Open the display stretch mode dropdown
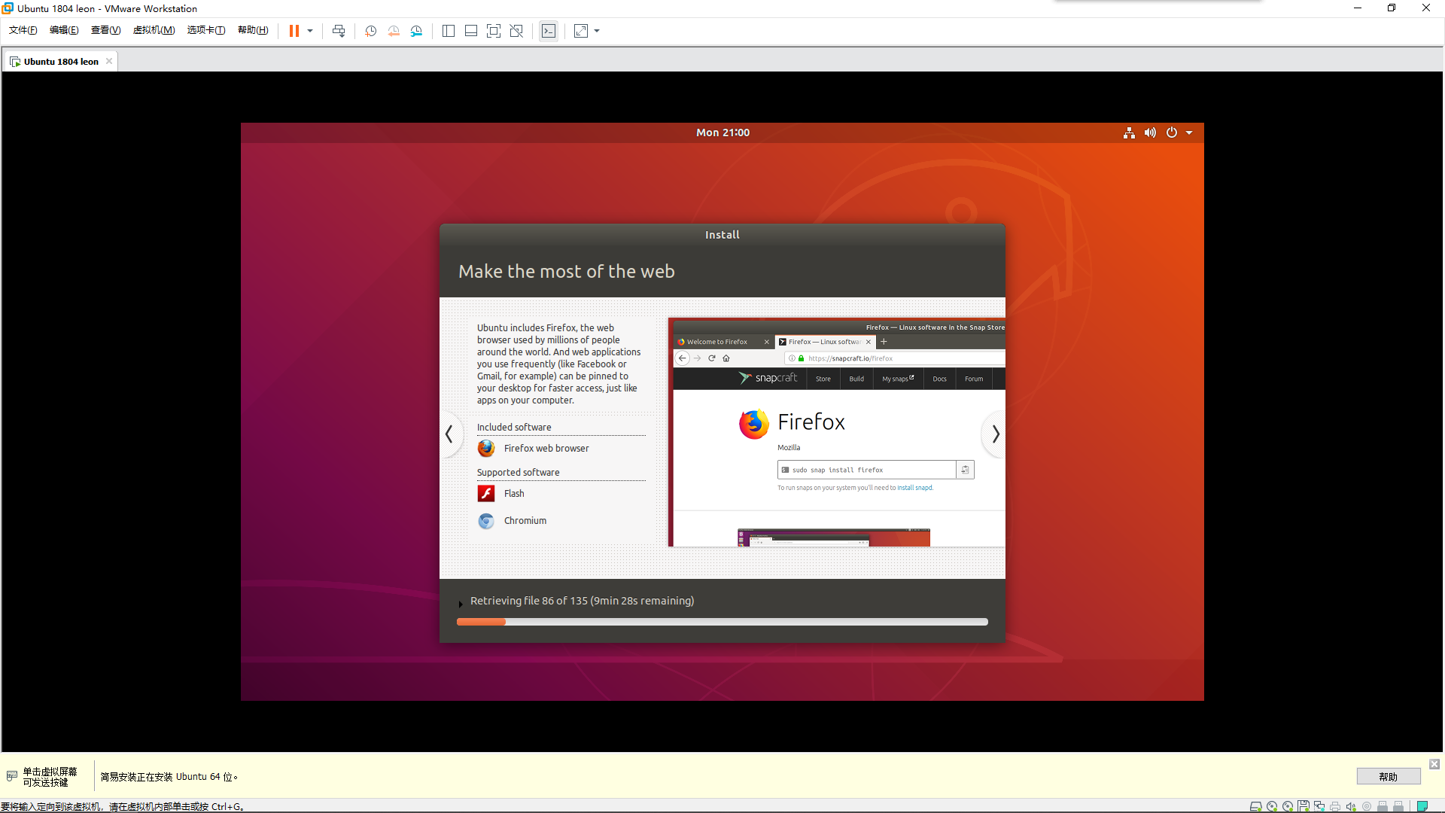The height and width of the screenshot is (813, 1445). pos(596,31)
